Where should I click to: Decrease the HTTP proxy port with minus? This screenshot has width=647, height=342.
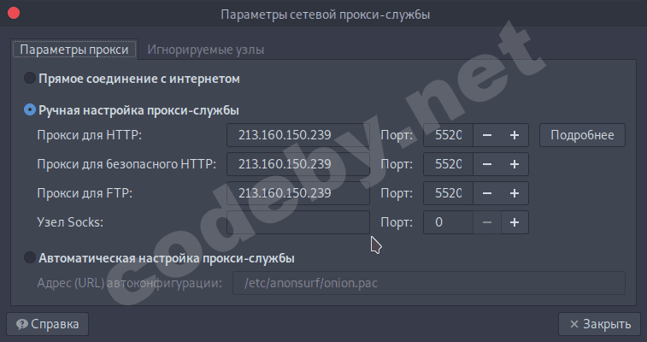pyautogui.click(x=487, y=135)
